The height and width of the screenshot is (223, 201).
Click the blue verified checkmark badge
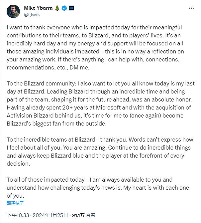[x=65, y=8]
